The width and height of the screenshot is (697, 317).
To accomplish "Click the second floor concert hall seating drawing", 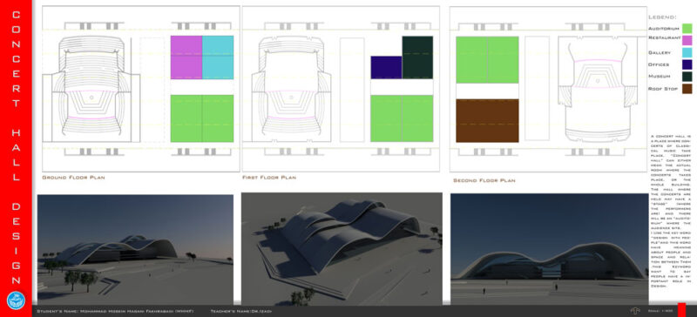I will (599, 89).
